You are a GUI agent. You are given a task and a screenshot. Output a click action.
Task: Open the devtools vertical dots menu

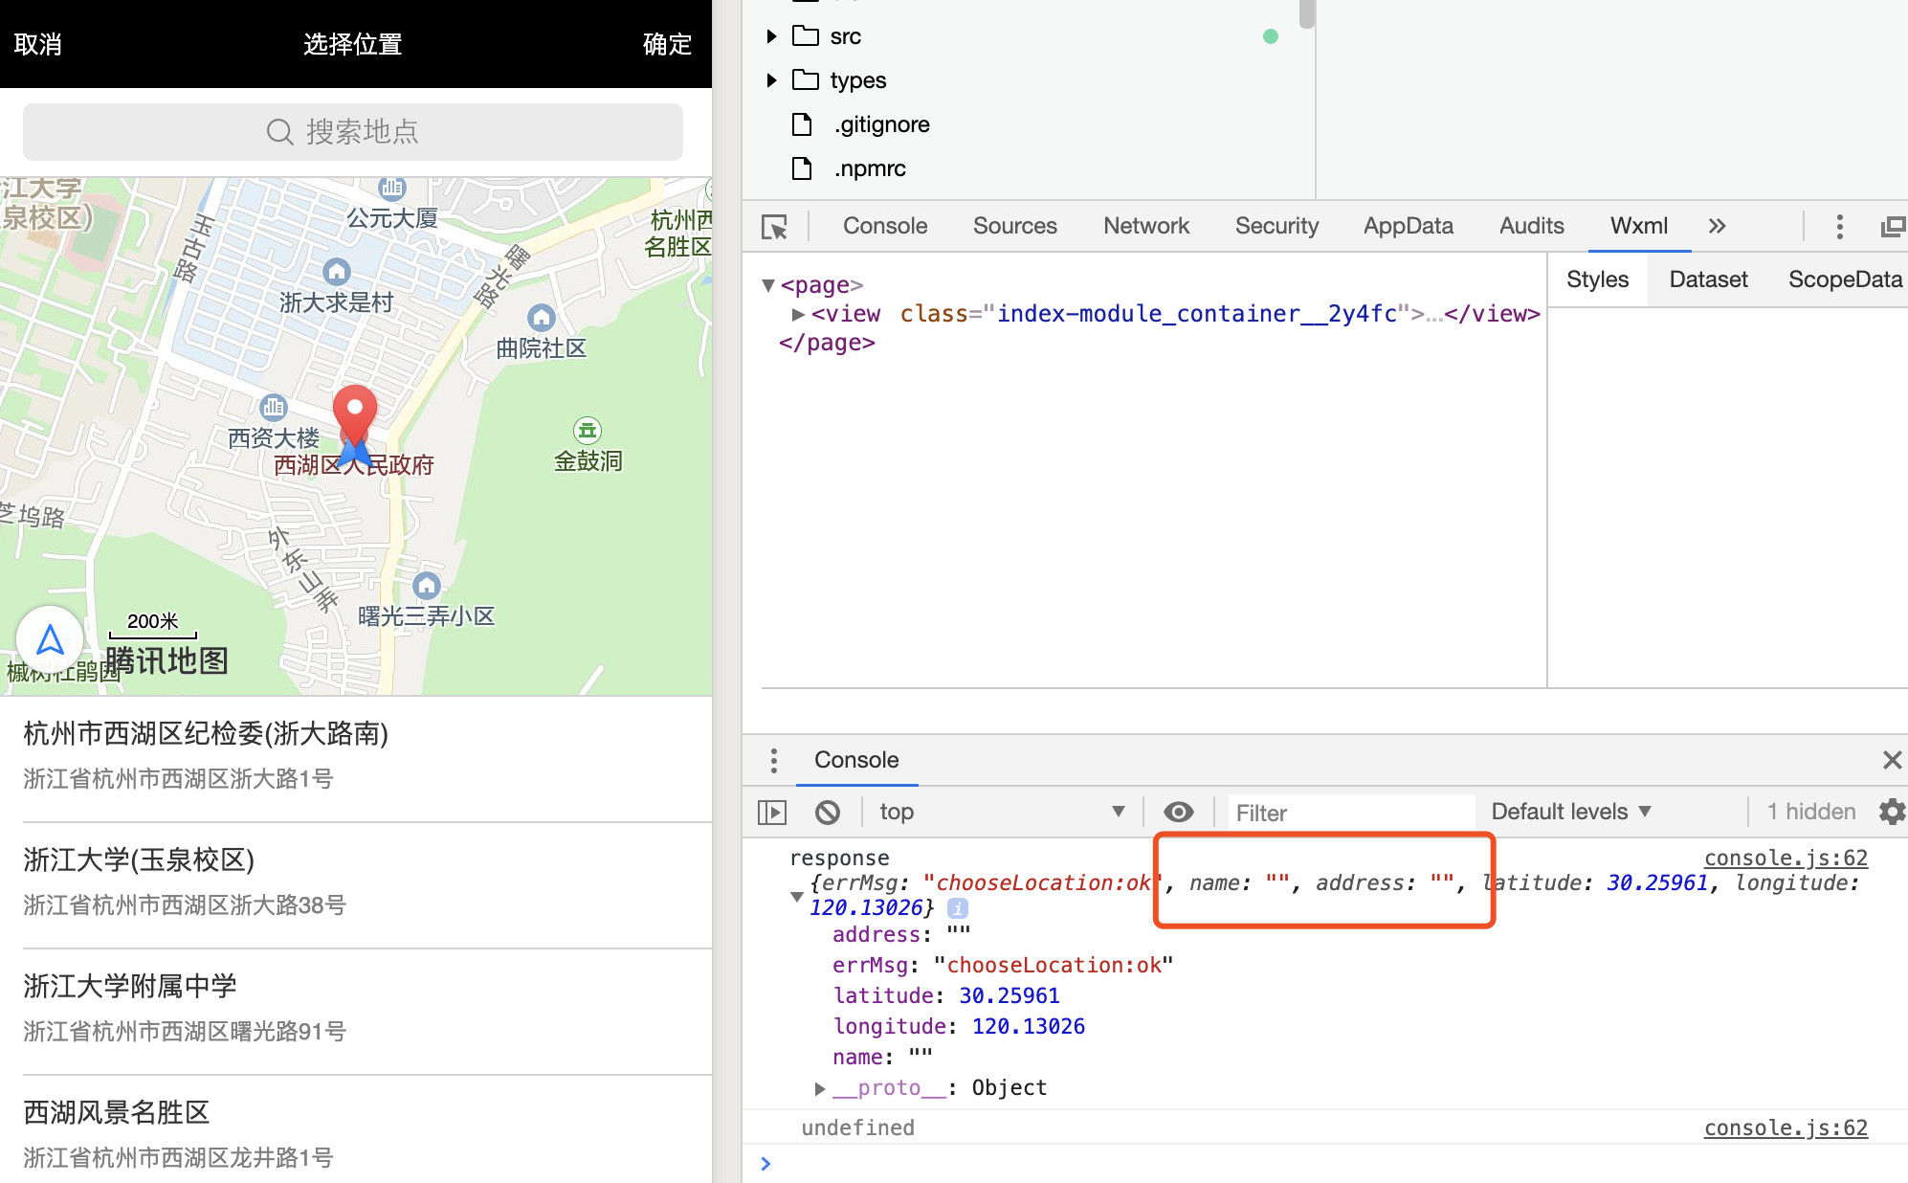(x=1839, y=227)
